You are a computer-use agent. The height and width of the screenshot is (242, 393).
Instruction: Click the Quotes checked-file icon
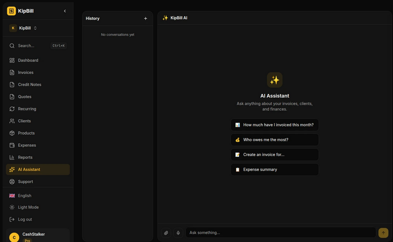click(12, 97)
